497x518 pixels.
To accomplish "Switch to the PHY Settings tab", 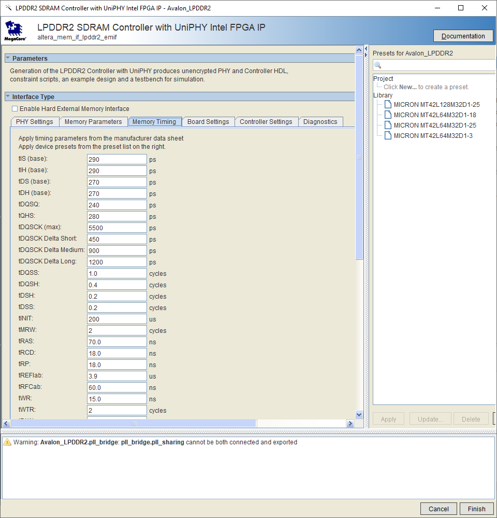I will 35,122.
